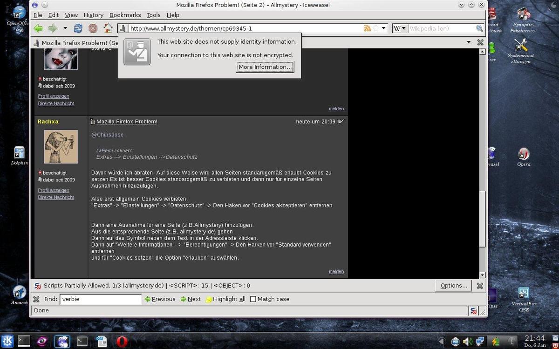Image resolution: width=559 pixels, height=349 pixels.
Task: Click 'melden' link under Rachxa's post
Action: coord(336,272)
